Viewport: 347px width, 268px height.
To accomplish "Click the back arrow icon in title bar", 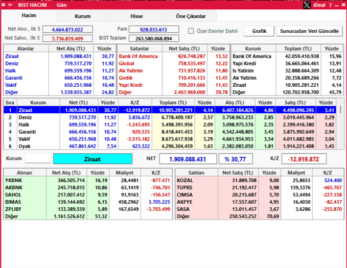I will (10, 5).
